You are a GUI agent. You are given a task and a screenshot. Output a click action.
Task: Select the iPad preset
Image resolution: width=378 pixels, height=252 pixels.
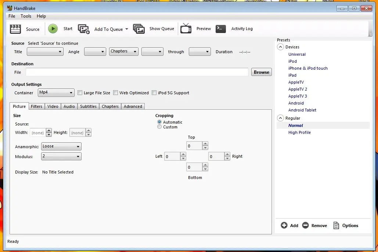click(292, 75)
